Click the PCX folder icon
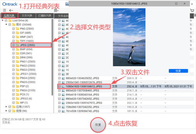The width and height of the screenshot is (196, 134). coord(17,94)
